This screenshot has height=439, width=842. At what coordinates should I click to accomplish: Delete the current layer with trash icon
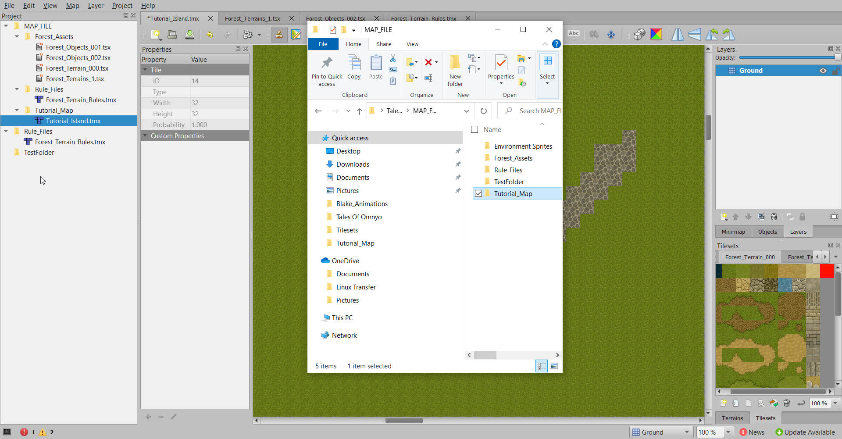pyautogui.click(x=774, y=217)
